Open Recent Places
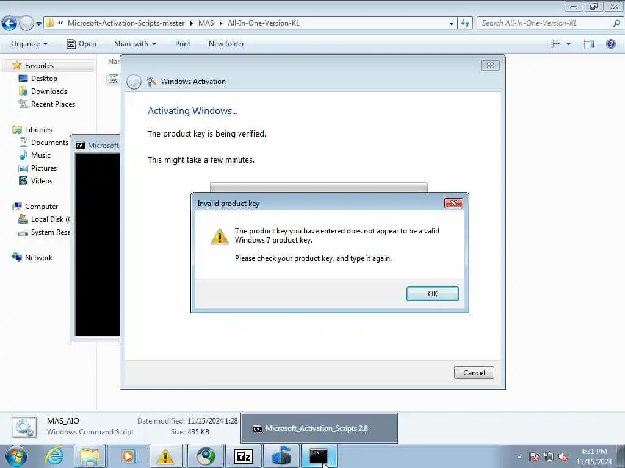This screenshot has height=468, width=625. (53, 104)
